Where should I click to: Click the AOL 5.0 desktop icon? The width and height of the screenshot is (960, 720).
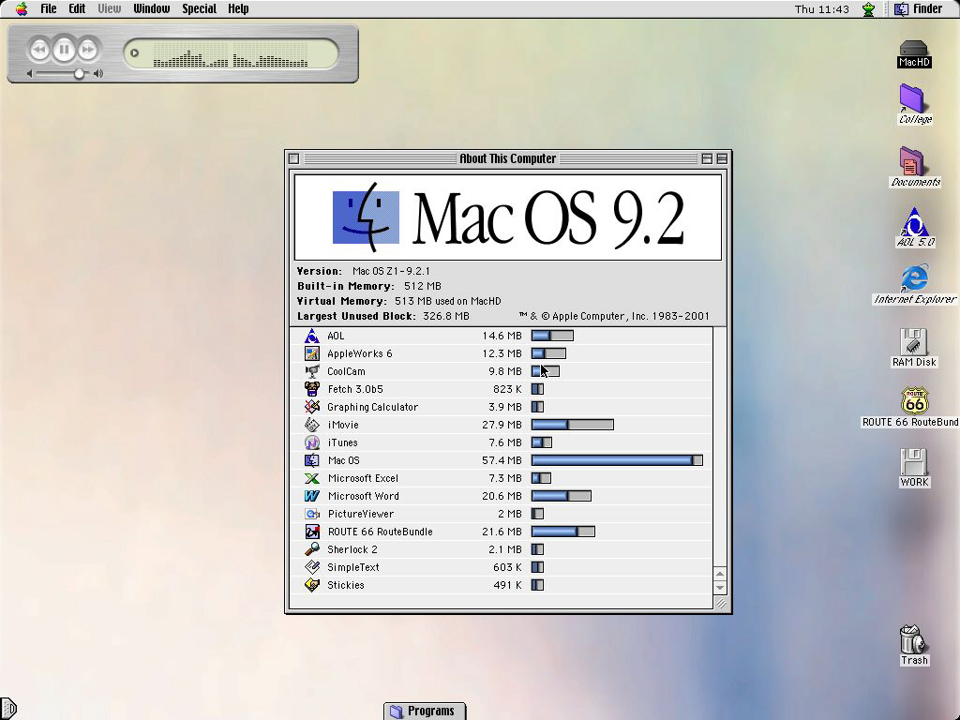pyautogui.click(x=914, y=224)
